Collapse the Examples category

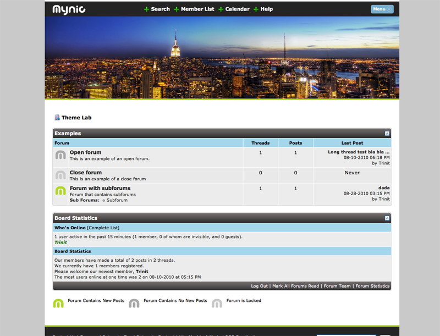[387, 134]
